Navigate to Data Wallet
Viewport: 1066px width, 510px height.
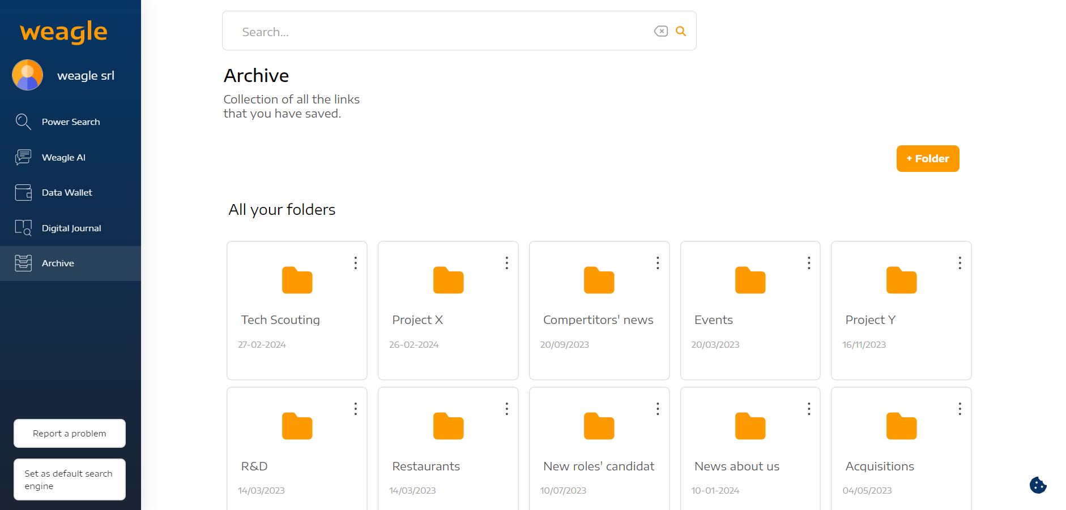67,193
